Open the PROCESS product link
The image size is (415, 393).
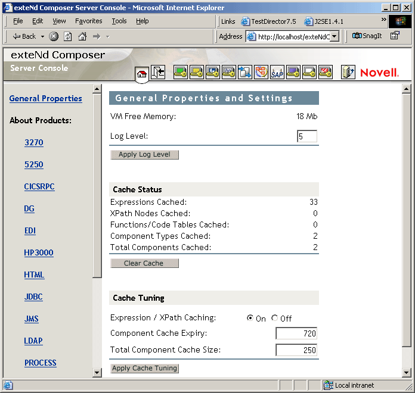pos(40,363)
